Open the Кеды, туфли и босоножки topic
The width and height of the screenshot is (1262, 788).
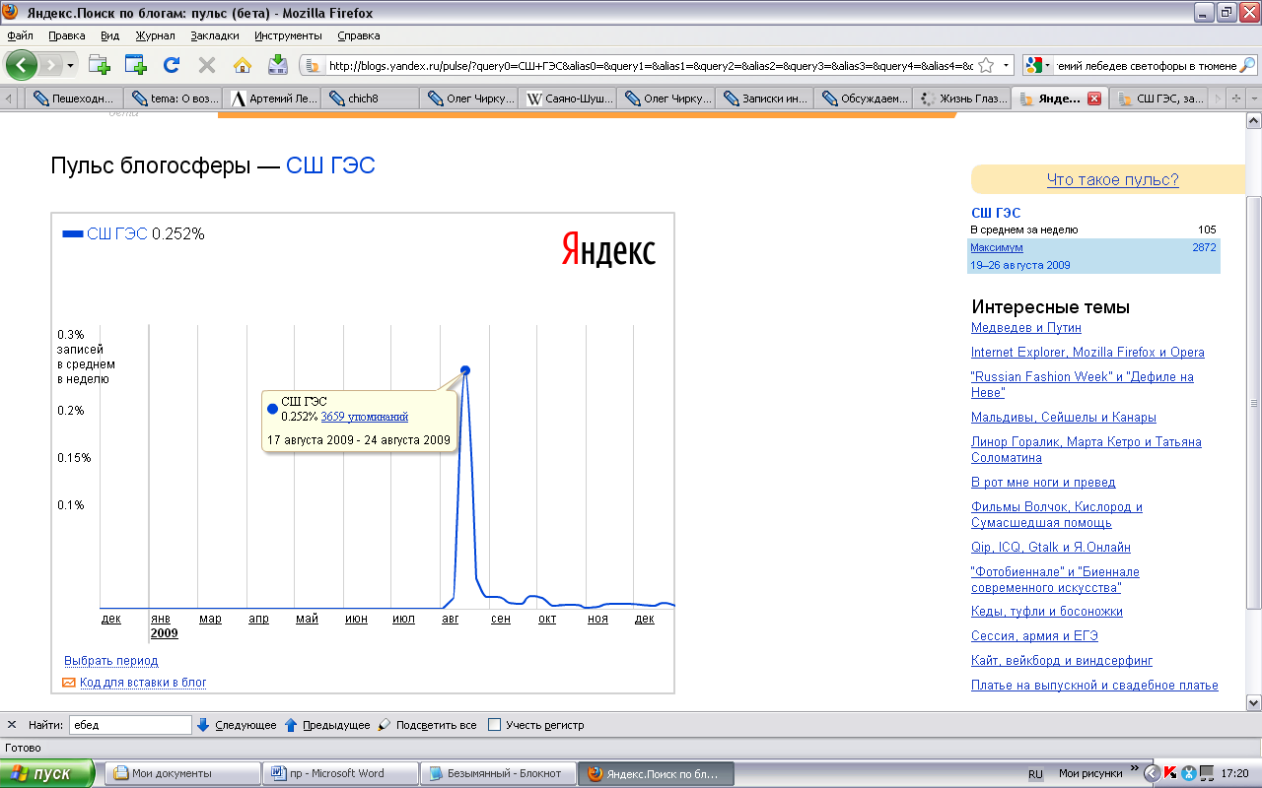tap(1047, 612)
